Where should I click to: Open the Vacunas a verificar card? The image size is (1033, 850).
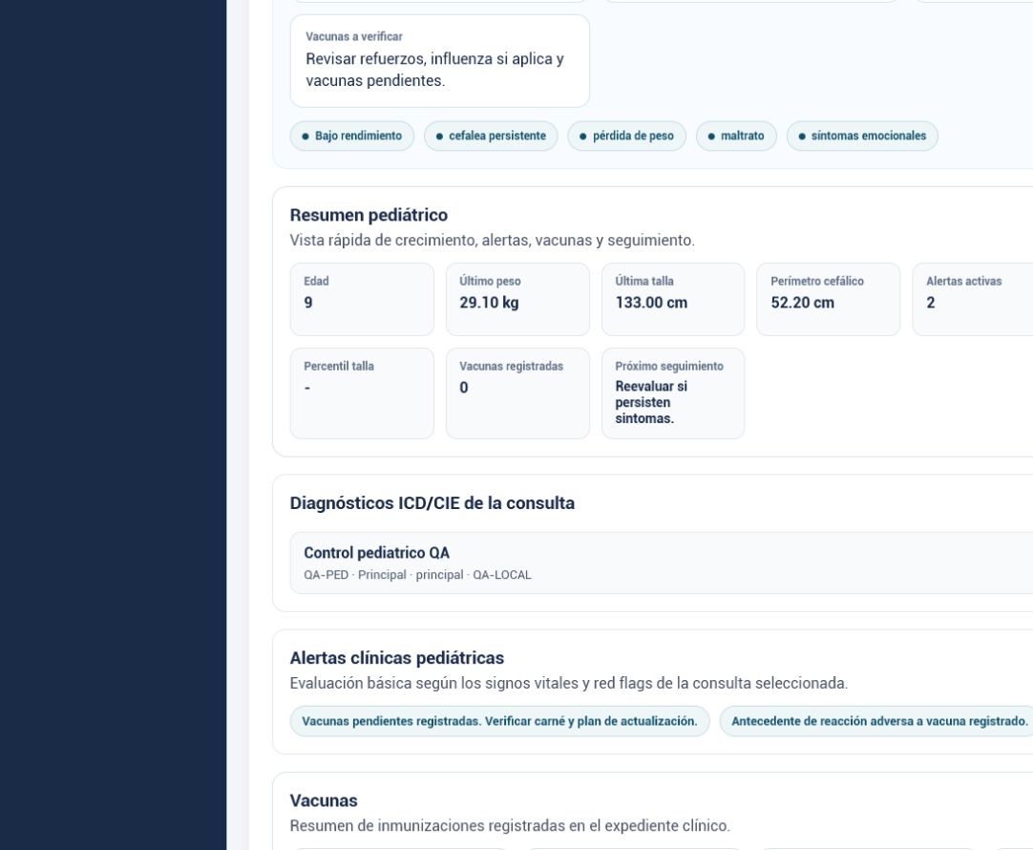(x=439, y=60)
